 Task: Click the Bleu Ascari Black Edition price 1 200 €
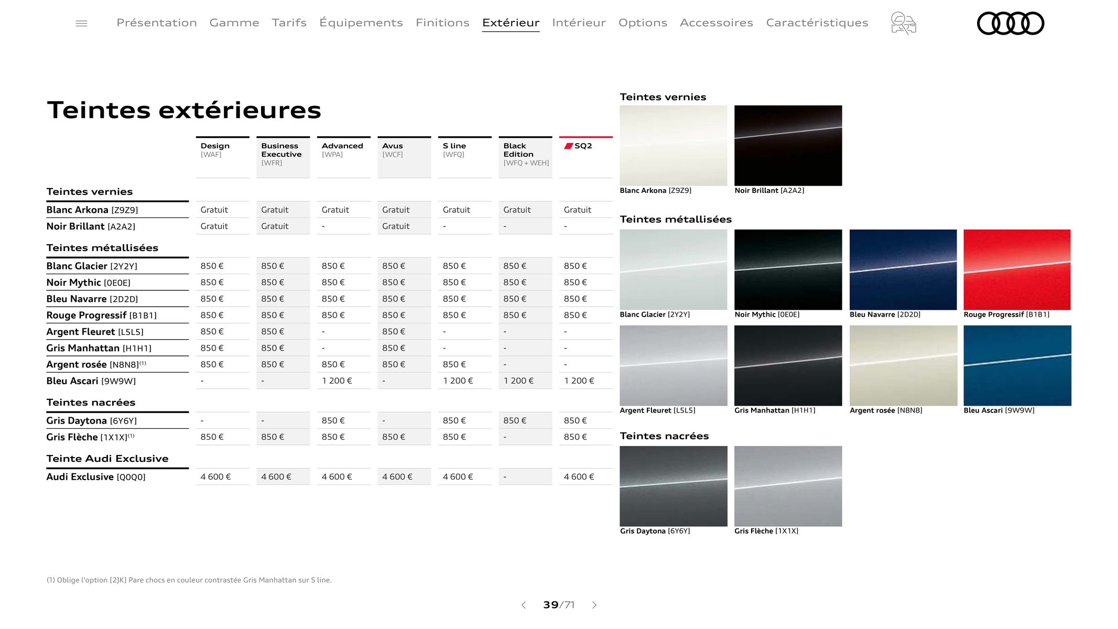coord(518,381)
